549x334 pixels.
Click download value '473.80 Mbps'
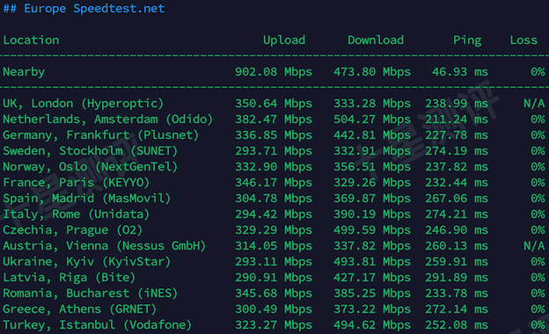coord(372,72)
